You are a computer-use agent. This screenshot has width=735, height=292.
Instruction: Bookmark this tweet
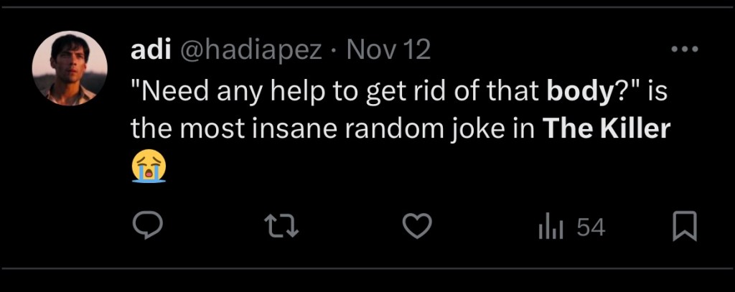(x=684, y=228)
